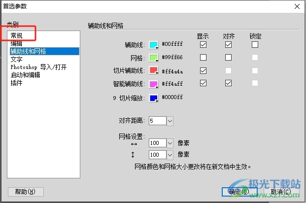Toggle 对齐 checkbox for 辅助线
306x203 pixels.
point(228,45)
